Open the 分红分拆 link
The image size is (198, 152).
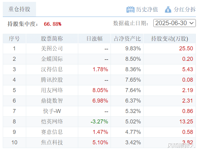pos(184,10)
